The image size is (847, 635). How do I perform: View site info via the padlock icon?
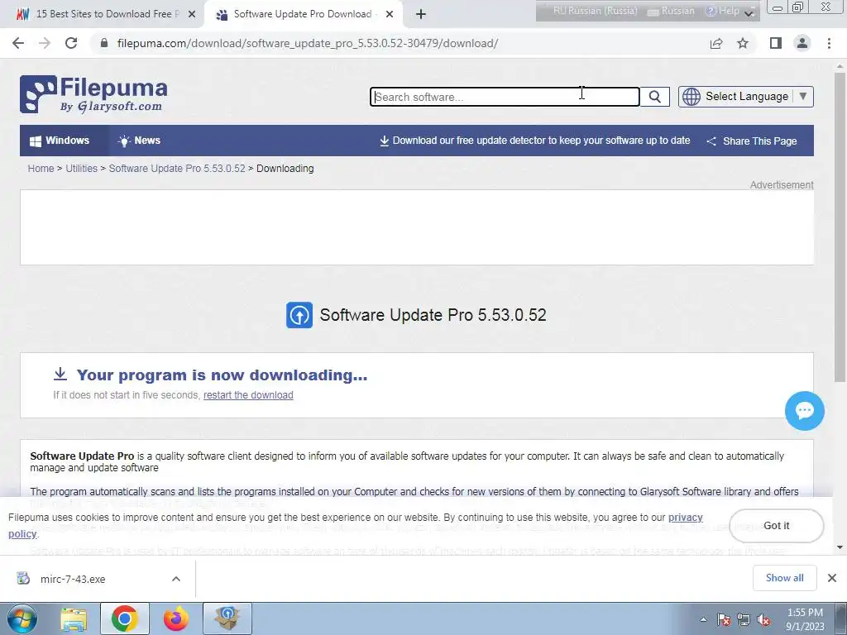pos(104,43)
